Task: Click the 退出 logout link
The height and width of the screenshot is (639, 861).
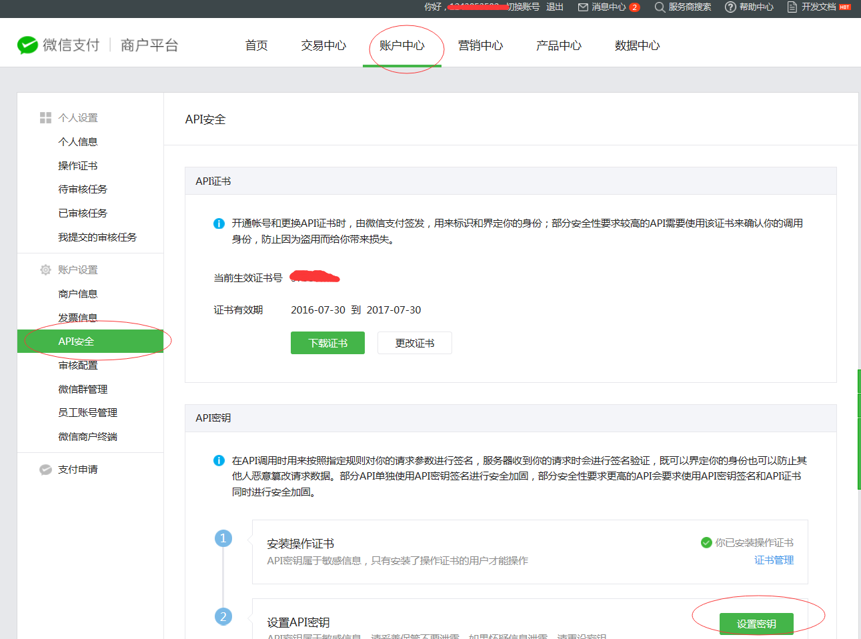Action: [x=555, y=7]
